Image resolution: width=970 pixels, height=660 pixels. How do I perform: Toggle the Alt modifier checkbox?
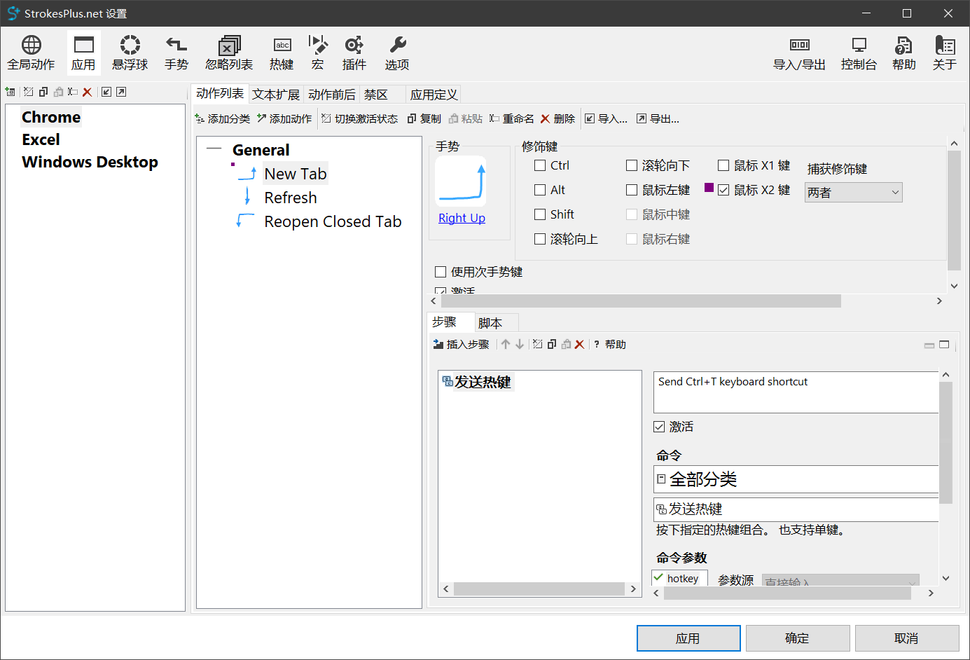point(540,190)
